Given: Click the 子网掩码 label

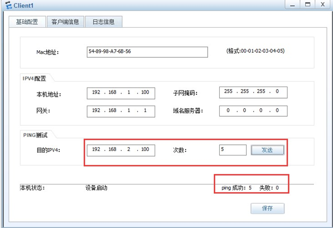Looking at the screenshot, I should (x=185, y=93).
